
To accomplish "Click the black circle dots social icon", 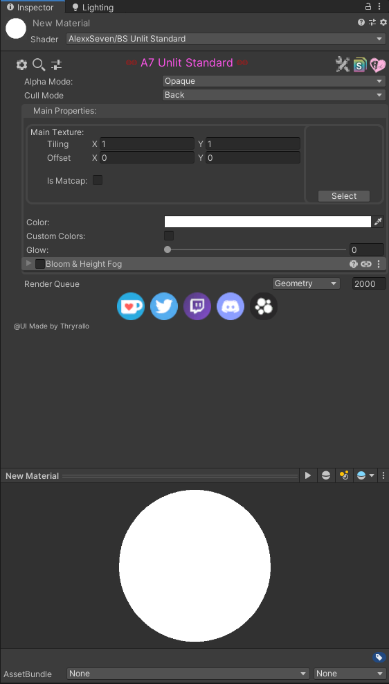I will [x=264, y=307].
